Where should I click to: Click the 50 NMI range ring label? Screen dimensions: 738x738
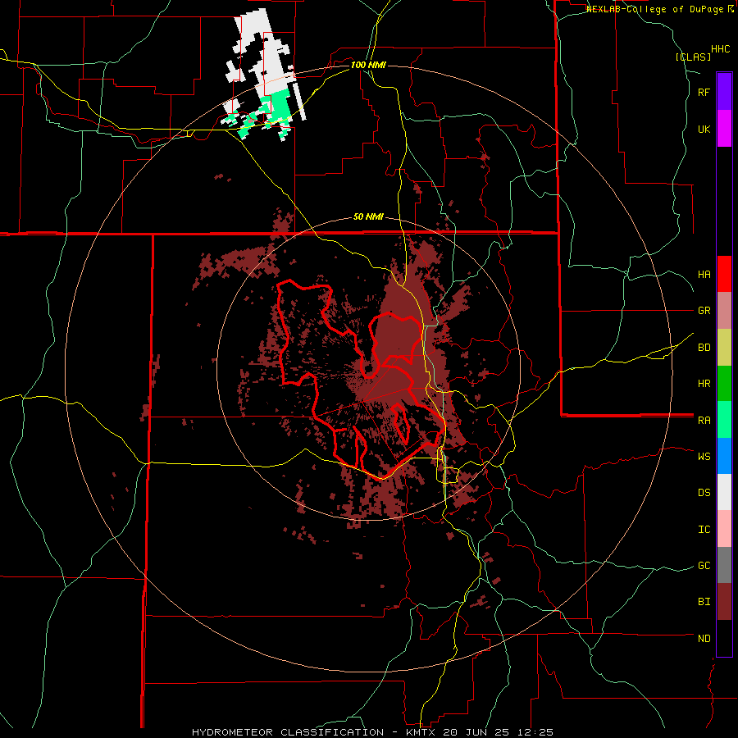pyautogui.click(x=368, y=217)
